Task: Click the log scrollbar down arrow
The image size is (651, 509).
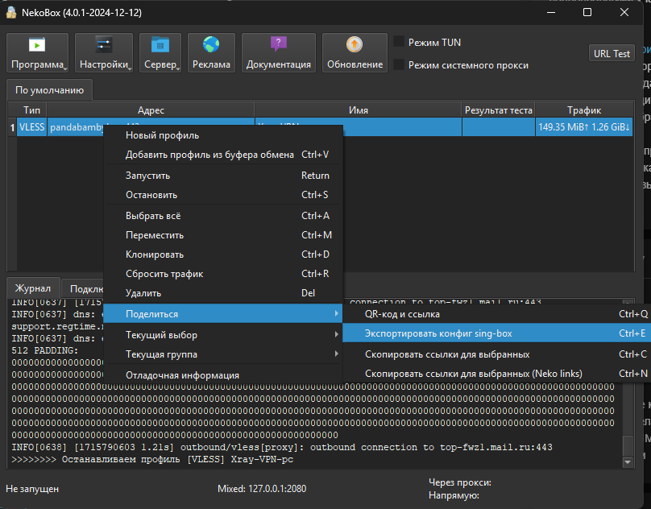Action: 628,462
